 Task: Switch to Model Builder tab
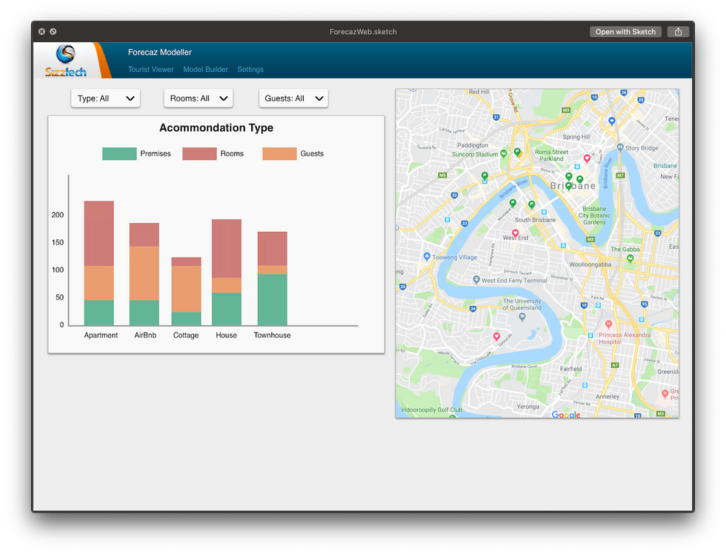206,70
